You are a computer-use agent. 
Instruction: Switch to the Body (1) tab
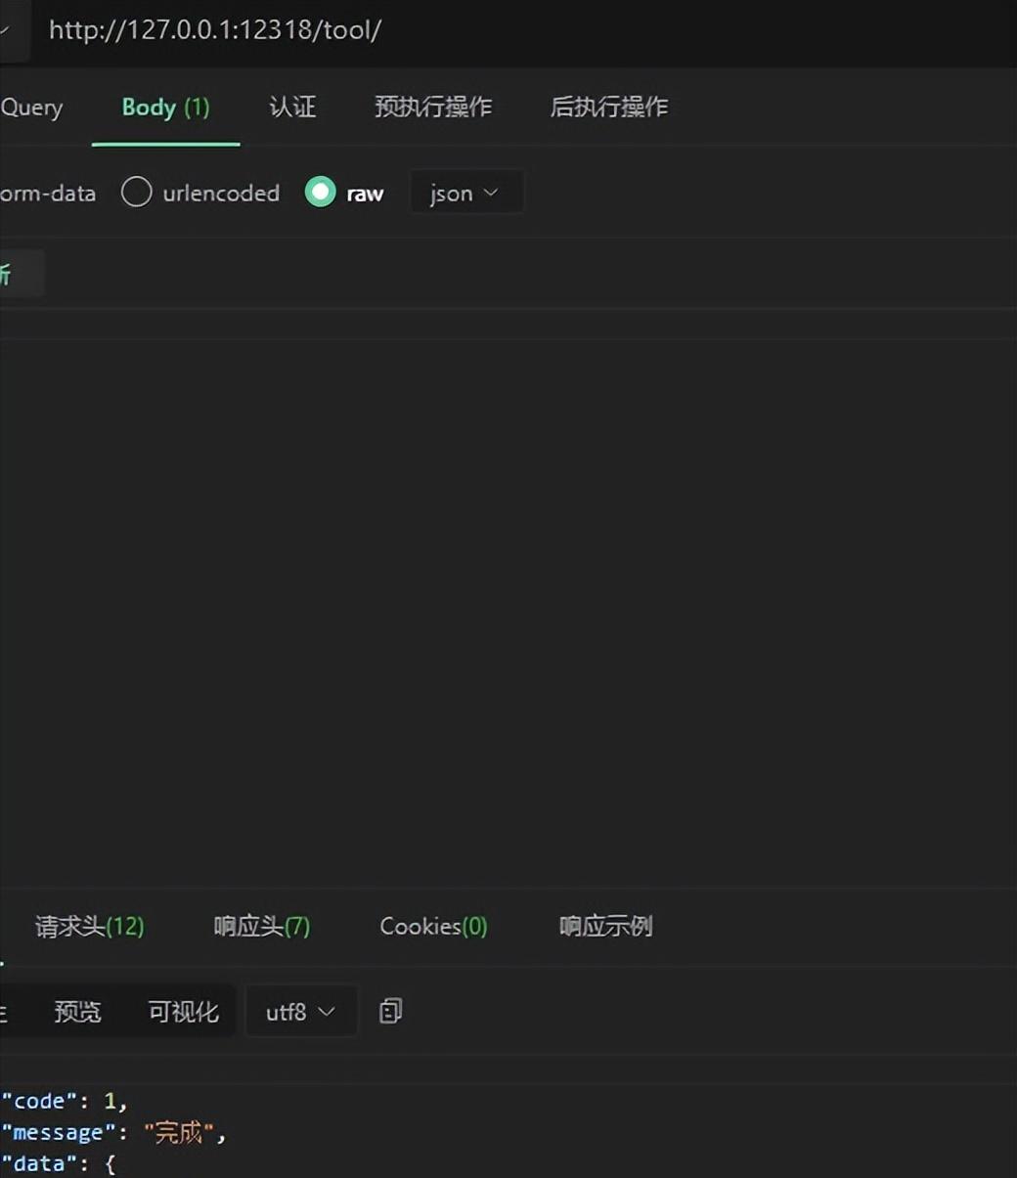click(x=165, y=107)
